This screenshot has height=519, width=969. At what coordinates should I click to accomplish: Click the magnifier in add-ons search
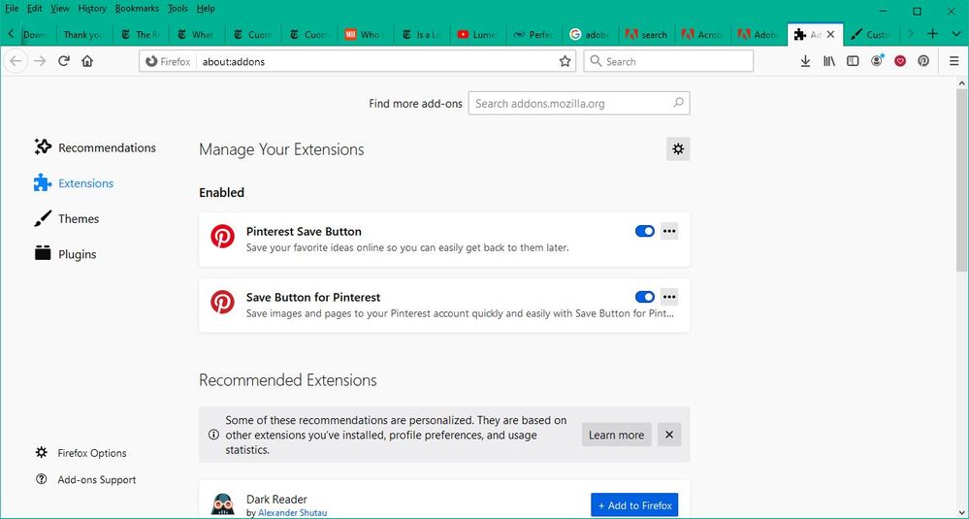(679, 103)
